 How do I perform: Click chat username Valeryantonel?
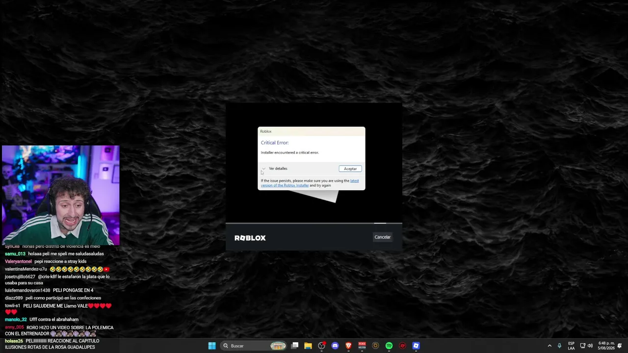[x=18, y=262]
